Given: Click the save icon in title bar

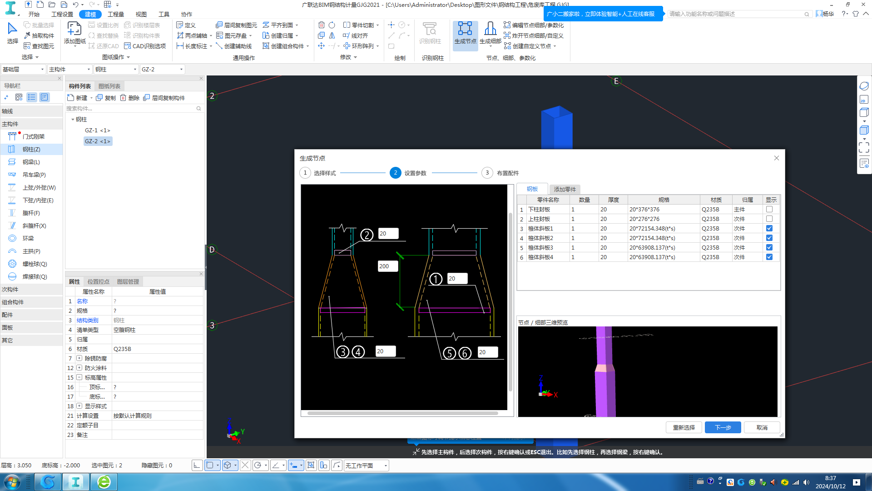Looking at the screenshot, I should (x=64, y=5).
